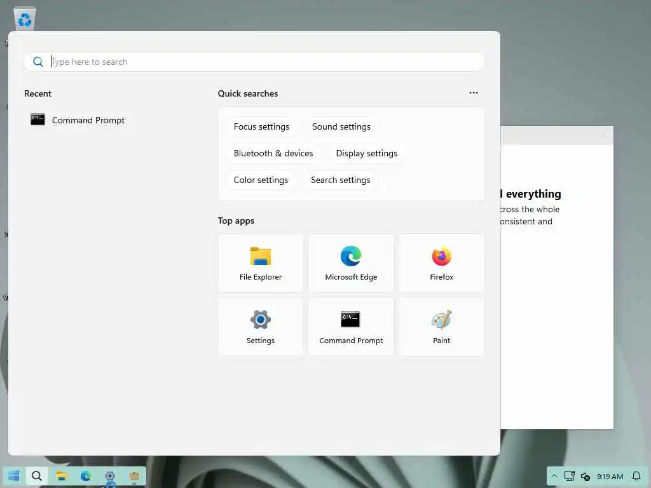Click the search magnifier icon in the search box

coord(38,62)
